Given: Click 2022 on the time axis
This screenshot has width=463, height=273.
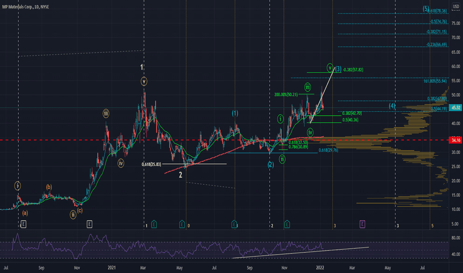Looking at the screenshot, I should click(x=320, y=268).
